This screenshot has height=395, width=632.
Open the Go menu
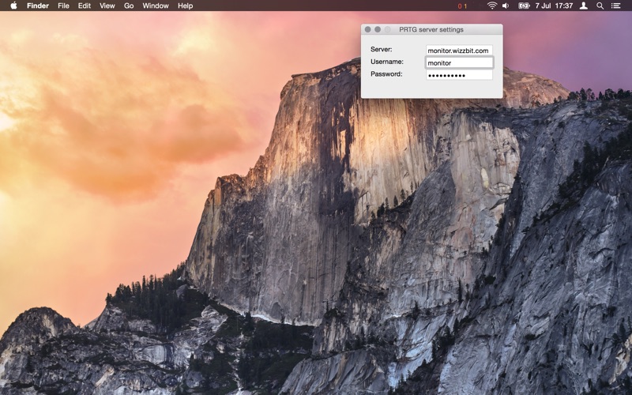pos(129,6)
